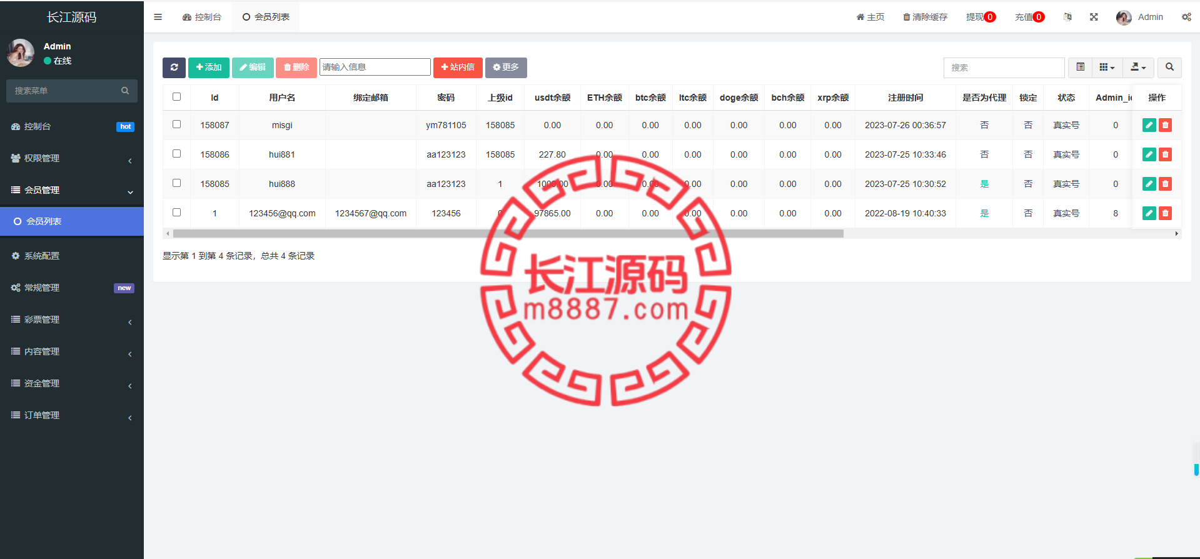Screen dimensions: 1200x559
Task: Select 会员列表 in the sidebar
Action: pyautogui.click(x=72, y=221)
